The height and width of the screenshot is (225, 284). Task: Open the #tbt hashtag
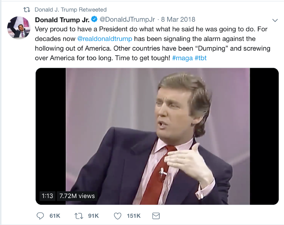[x=201, y=58]
